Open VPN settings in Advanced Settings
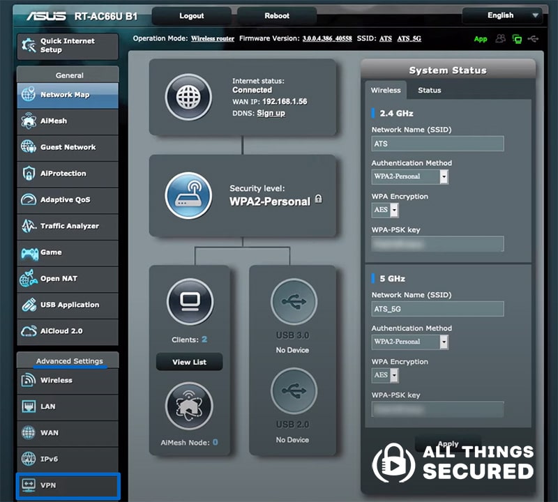The height and width of the screenshot is (502, 558). point(67,486)
